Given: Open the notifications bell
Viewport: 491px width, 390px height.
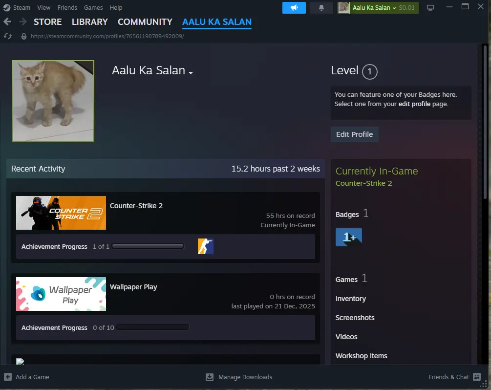Looking at the screenshot, I should click(321, 8).
